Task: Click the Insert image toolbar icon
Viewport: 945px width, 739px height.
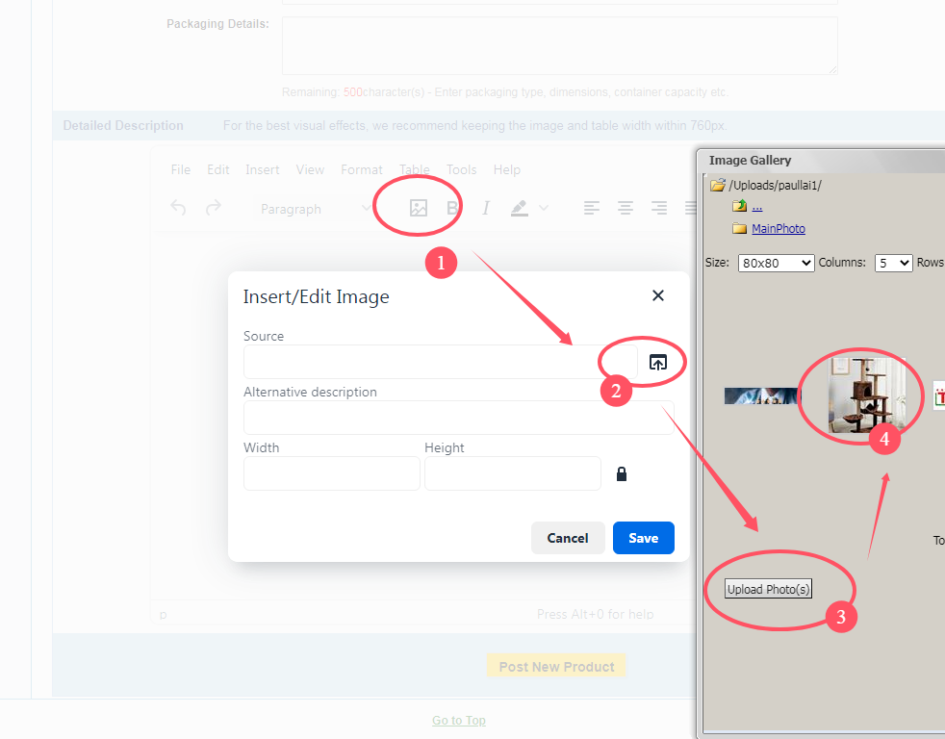Action: coord(418,208)
